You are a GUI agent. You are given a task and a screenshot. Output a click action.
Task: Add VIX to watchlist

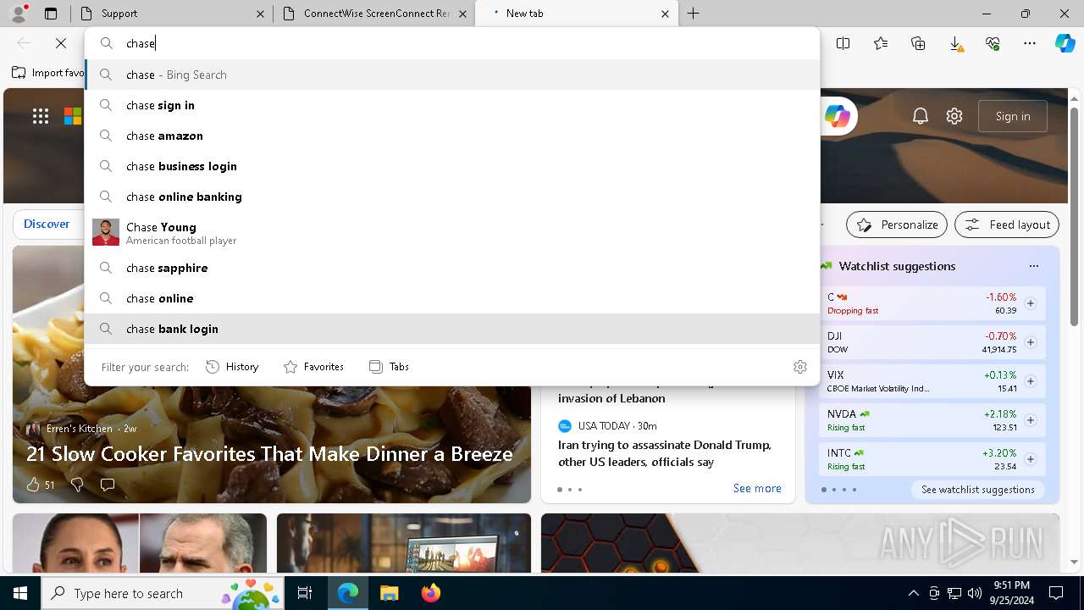click(x=1031, y=381)
